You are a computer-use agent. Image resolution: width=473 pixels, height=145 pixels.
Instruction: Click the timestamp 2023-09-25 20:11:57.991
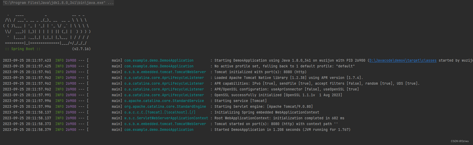(27, 95)
